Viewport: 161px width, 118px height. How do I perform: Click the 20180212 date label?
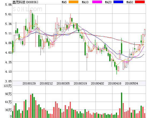coord(46,83)
